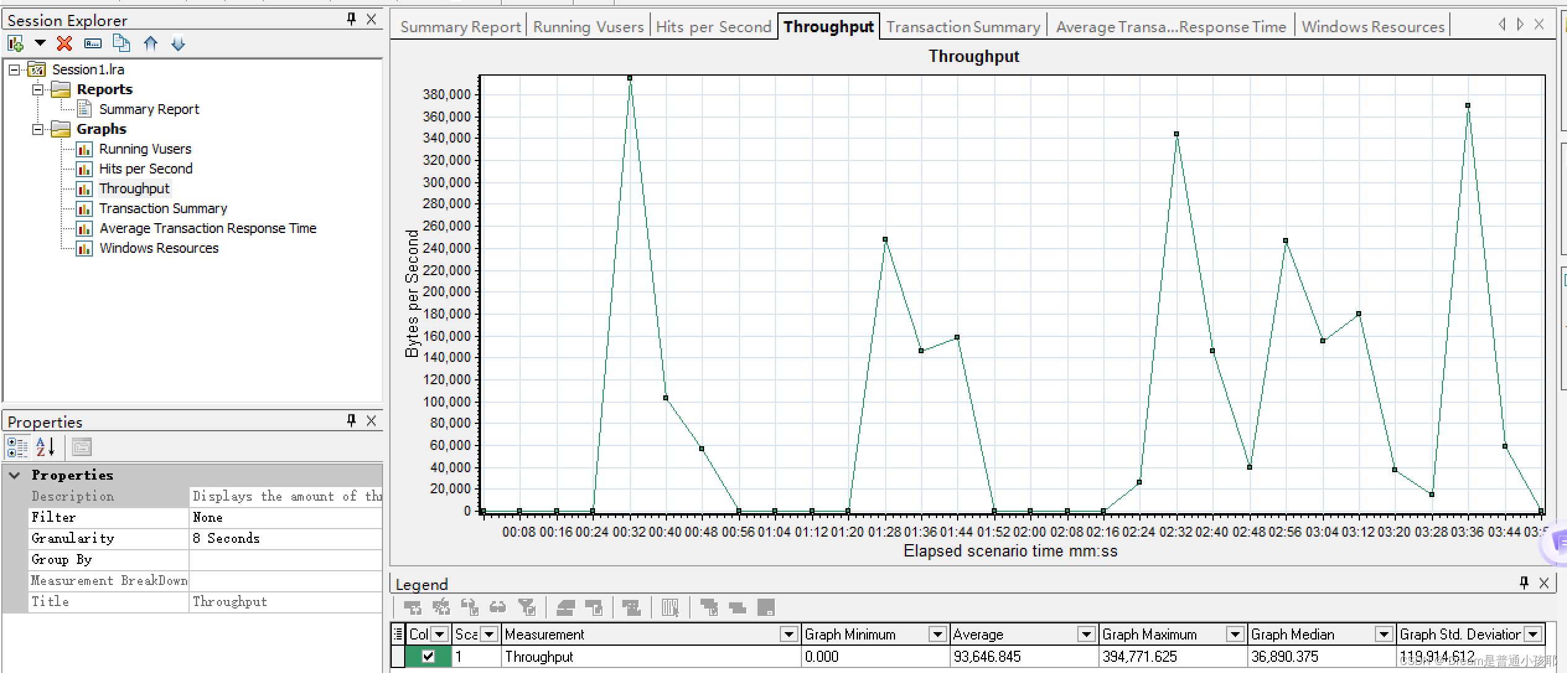Switch to the Transaction Summary tab
Viewport: 1567px width, 673px height.
963,27
